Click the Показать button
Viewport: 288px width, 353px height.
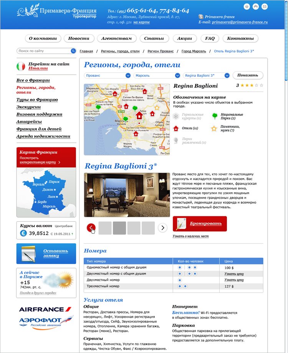pos(248,75)
